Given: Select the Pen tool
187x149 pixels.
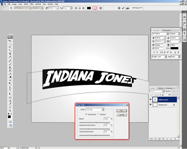Looking at the screenshot, I should coord(10,88).
